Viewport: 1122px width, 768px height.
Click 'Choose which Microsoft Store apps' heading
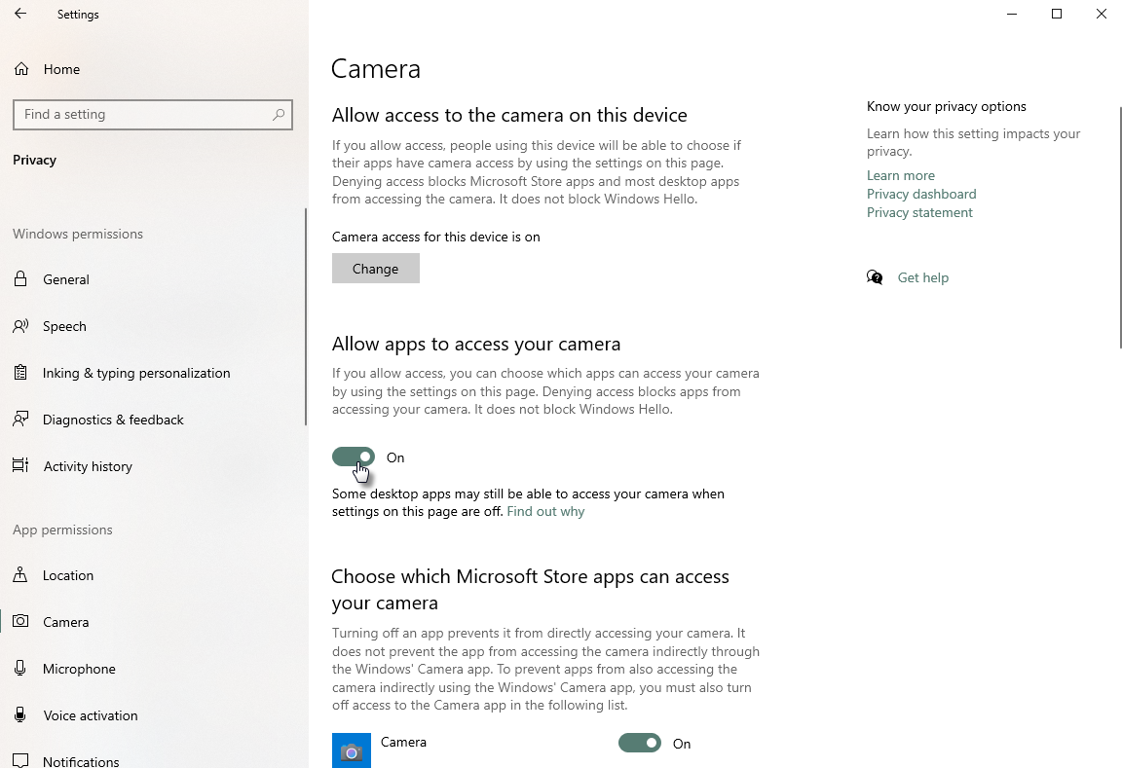tap(530, 589)
